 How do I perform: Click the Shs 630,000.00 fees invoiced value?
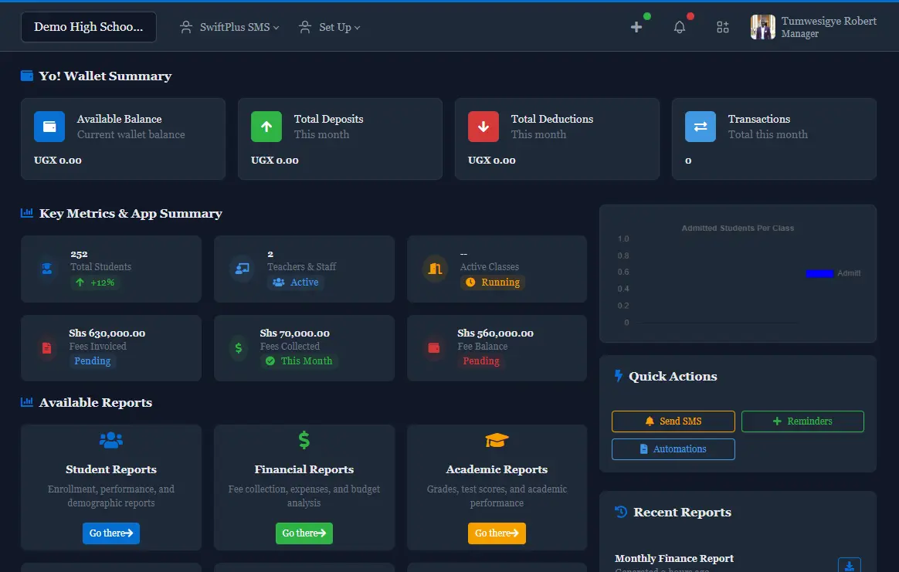pyautogui.click(x=107, y=333)
